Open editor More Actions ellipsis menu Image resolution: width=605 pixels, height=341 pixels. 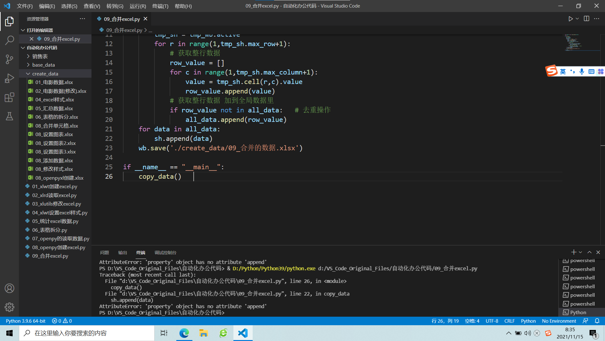(x=596, y=19)
